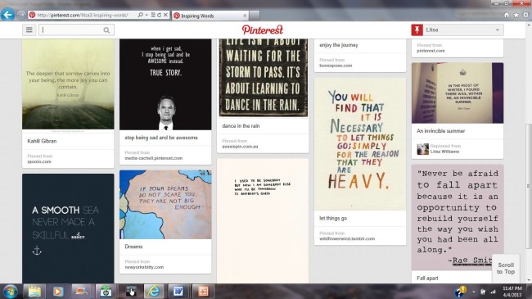Open favorites star icon
This screenshot has height=299, width=532.
(516, 15)
